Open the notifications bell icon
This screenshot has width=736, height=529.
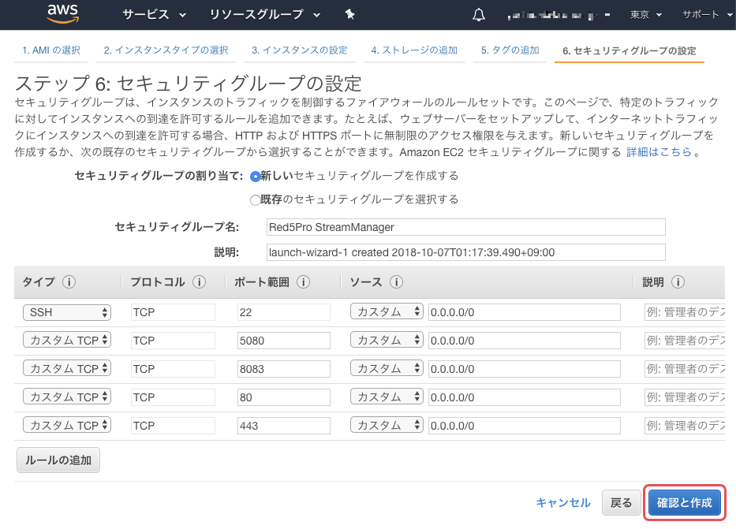coord(478,15)
